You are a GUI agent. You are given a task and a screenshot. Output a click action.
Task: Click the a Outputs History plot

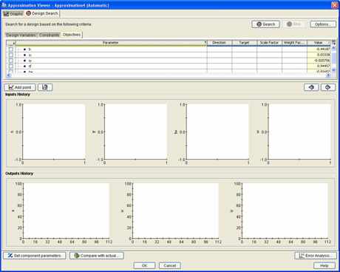[x=66, y=211]
